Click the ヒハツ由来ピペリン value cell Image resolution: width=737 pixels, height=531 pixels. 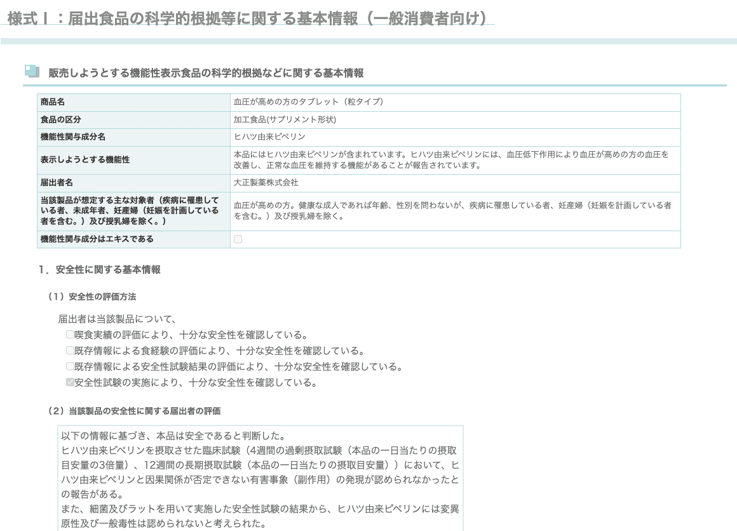pyautogui.click(x=269, y=137)
